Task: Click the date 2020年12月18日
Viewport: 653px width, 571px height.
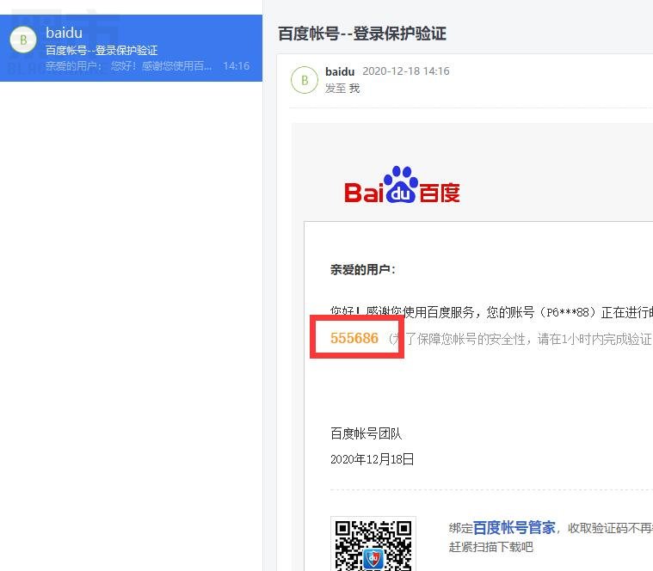Action: tap(372, 459)
